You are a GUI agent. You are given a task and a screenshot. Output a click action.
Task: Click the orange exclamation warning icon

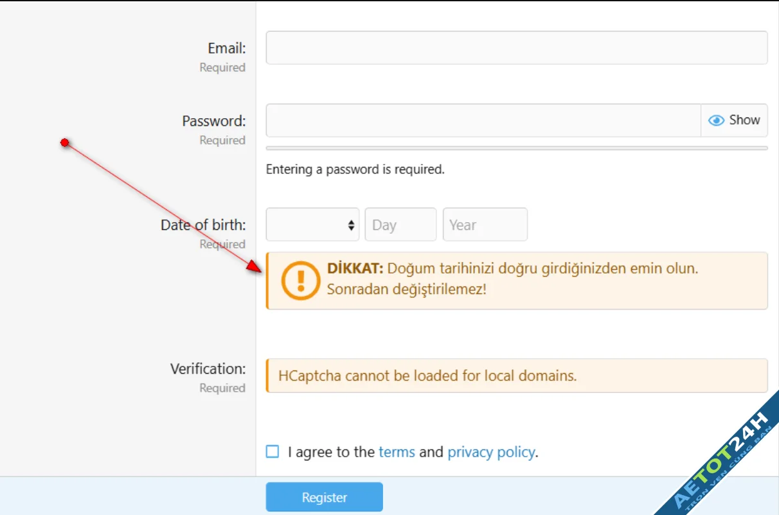click(300, 281)
